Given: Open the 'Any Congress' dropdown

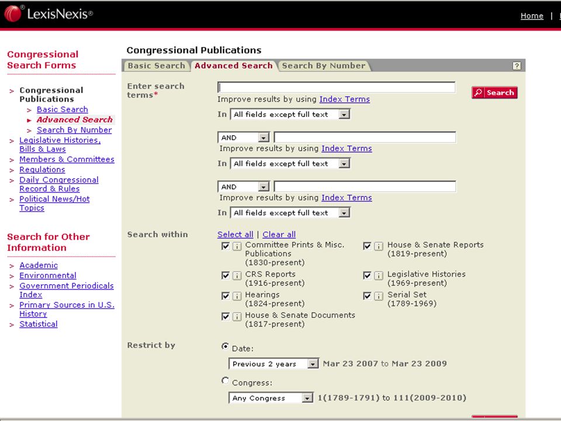Looking at the screenshot, I should [271, 398].
